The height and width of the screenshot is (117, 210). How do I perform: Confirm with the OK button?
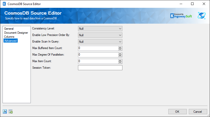click(177, 111)
